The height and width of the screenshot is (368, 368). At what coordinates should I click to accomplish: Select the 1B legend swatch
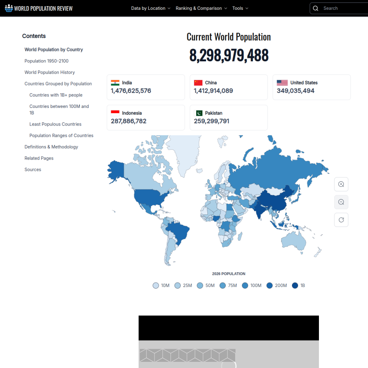(x=295, y=285)
